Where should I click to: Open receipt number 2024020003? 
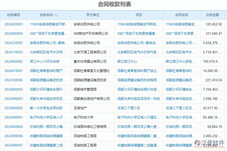coord(14,24)
